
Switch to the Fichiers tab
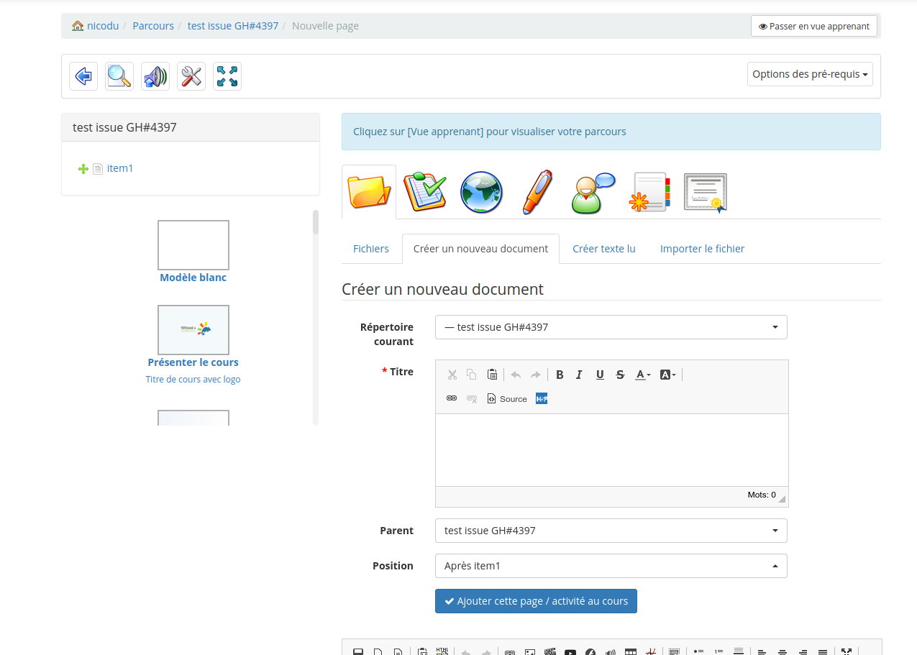click(370, 248)
